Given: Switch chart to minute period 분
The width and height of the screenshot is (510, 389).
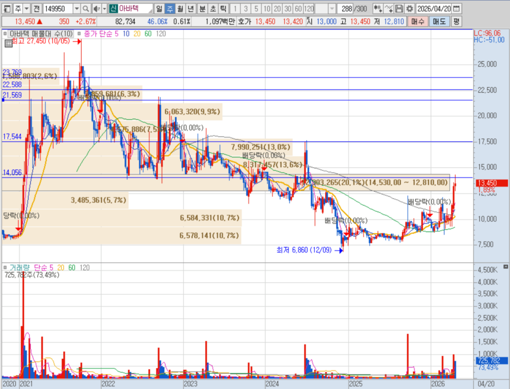Looking at the screenshot, I should 202,8.
